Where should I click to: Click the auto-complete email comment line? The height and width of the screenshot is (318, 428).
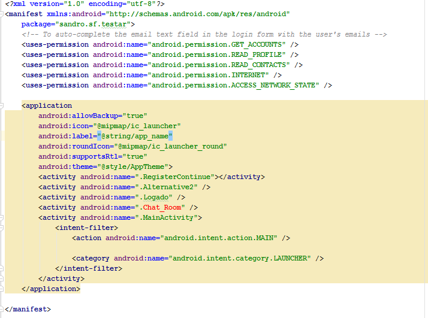pos(204,34)
